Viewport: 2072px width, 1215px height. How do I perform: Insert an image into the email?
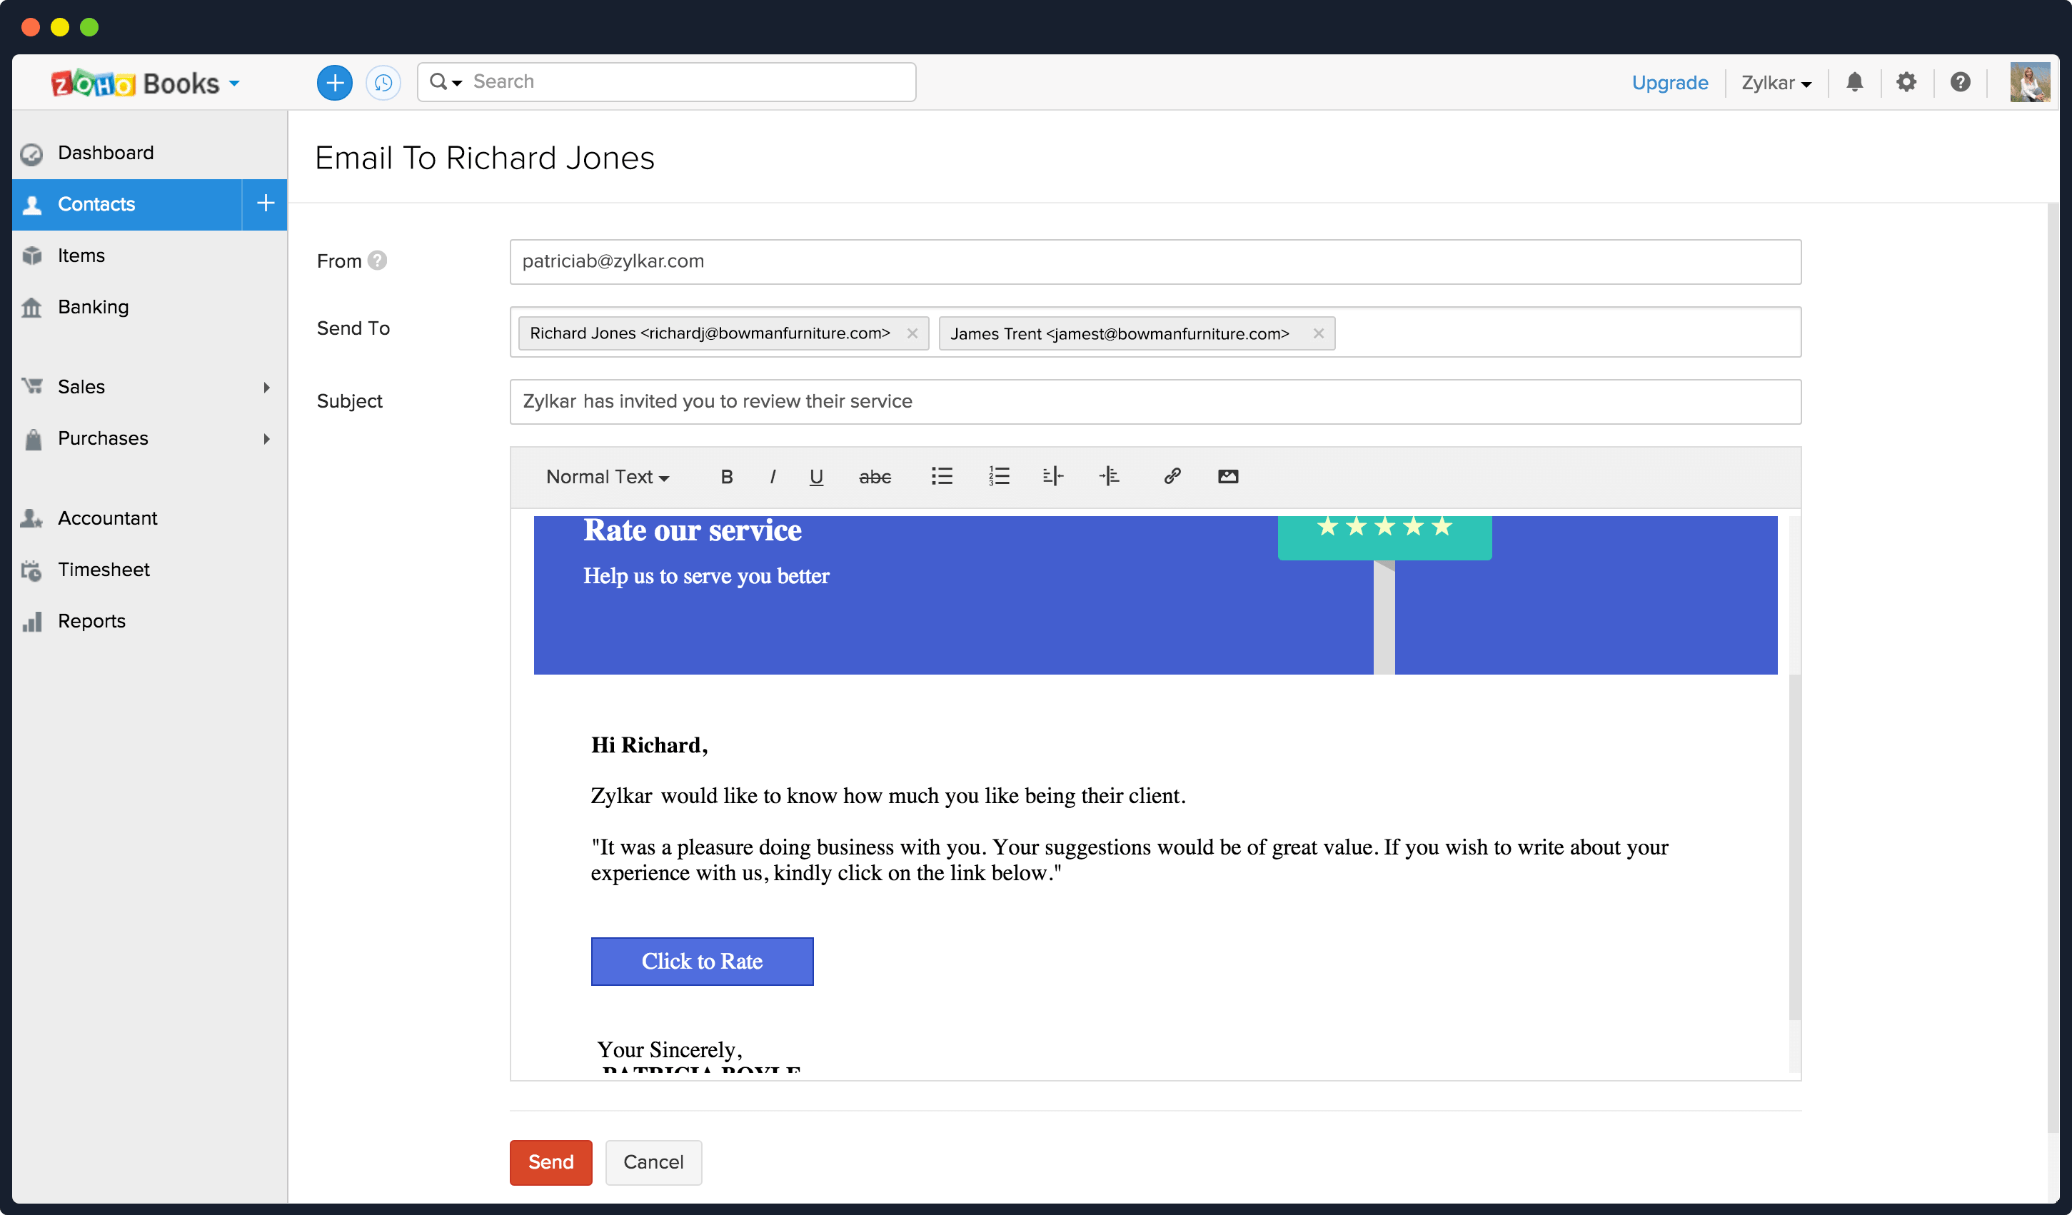1227,476
